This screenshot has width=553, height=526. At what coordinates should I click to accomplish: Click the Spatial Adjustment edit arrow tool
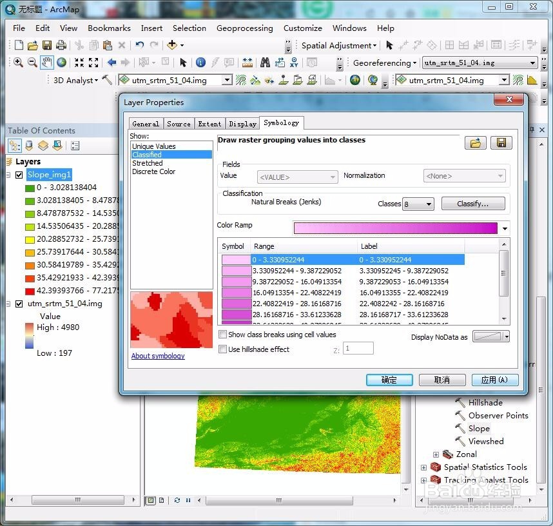pos(389,45)
